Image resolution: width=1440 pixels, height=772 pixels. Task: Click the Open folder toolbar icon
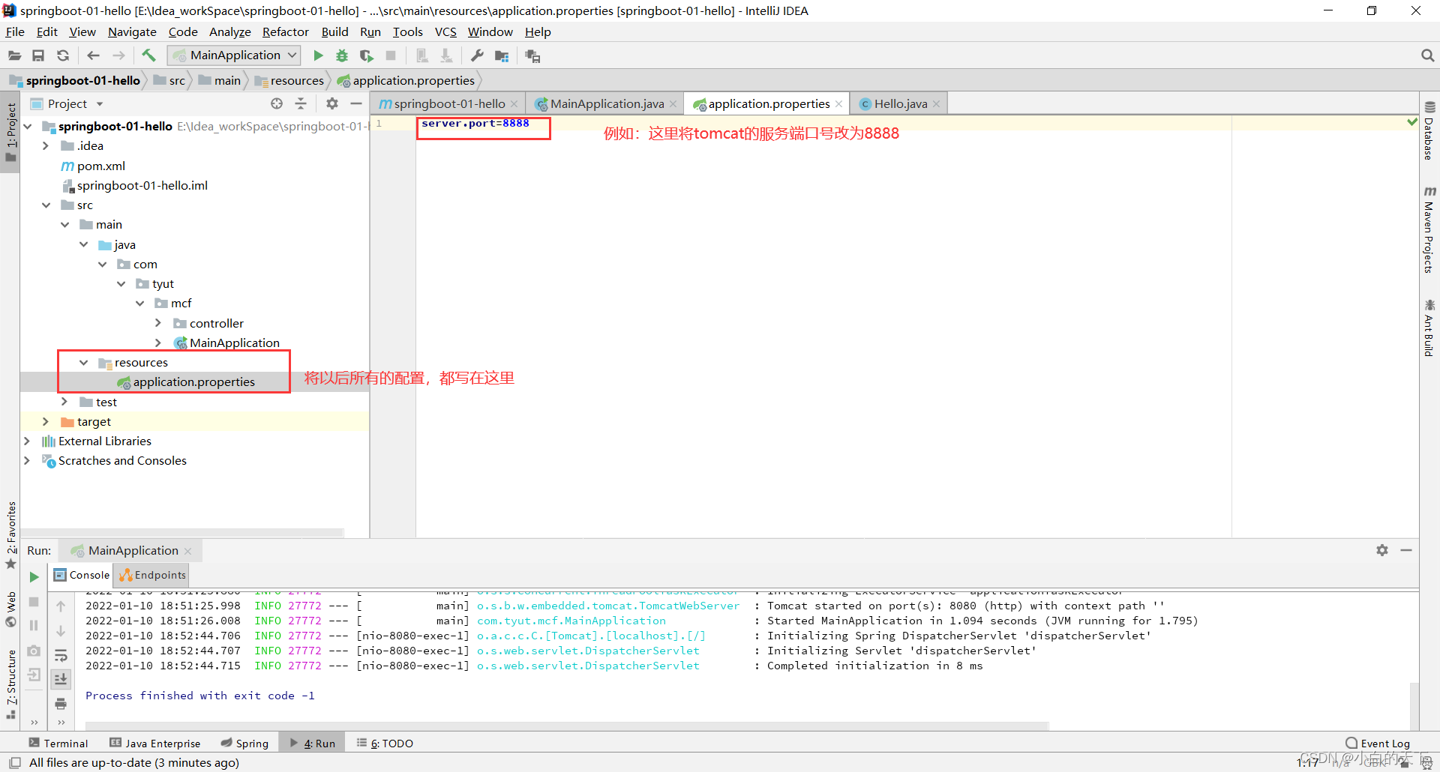pos(14,55)
